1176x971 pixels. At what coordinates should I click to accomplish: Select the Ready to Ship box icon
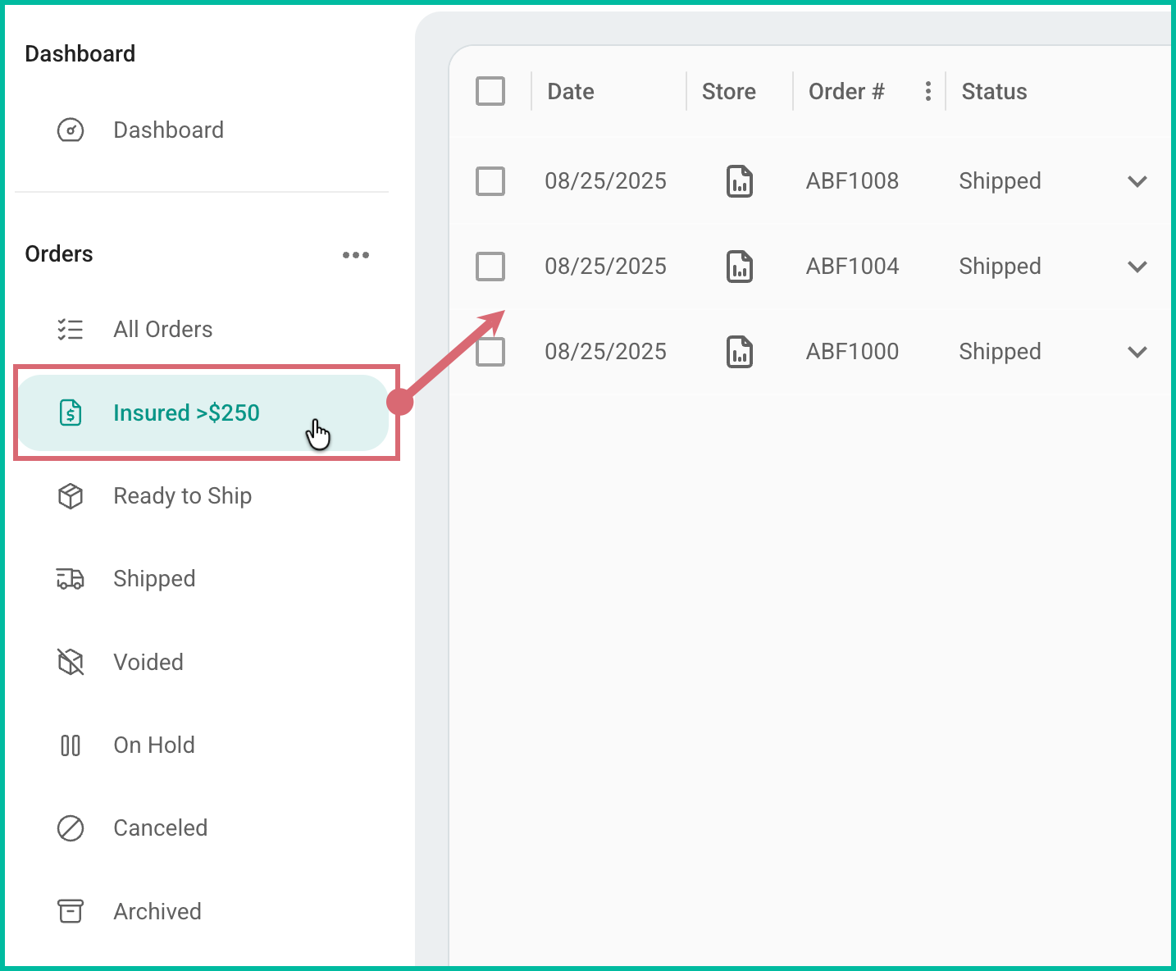coord(71,496)
